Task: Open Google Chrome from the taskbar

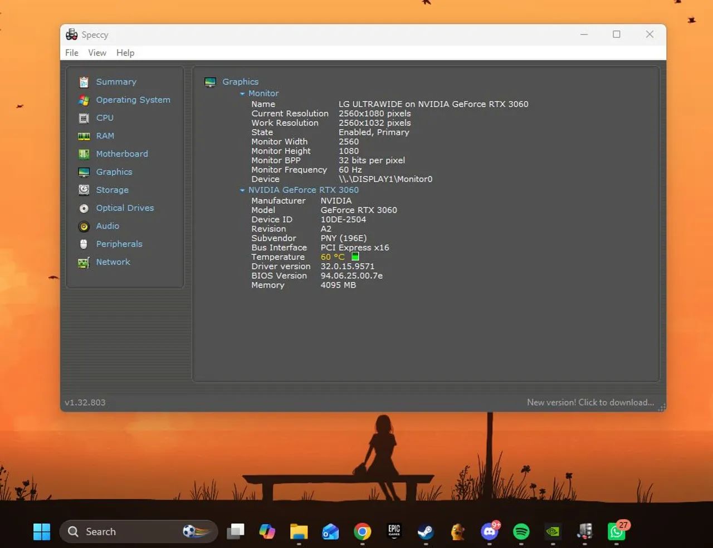Action: pyautogui.click(x=362, y=531)
